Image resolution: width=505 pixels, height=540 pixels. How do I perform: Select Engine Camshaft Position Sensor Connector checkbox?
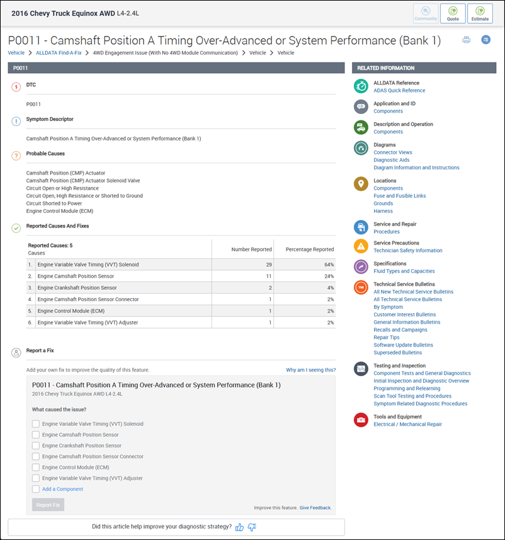36,456
